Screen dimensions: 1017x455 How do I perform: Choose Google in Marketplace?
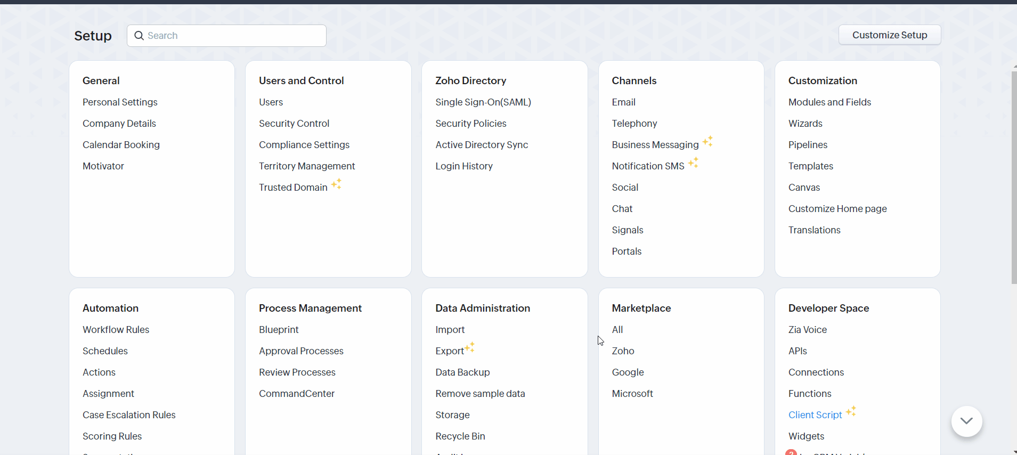click(628, 372)
